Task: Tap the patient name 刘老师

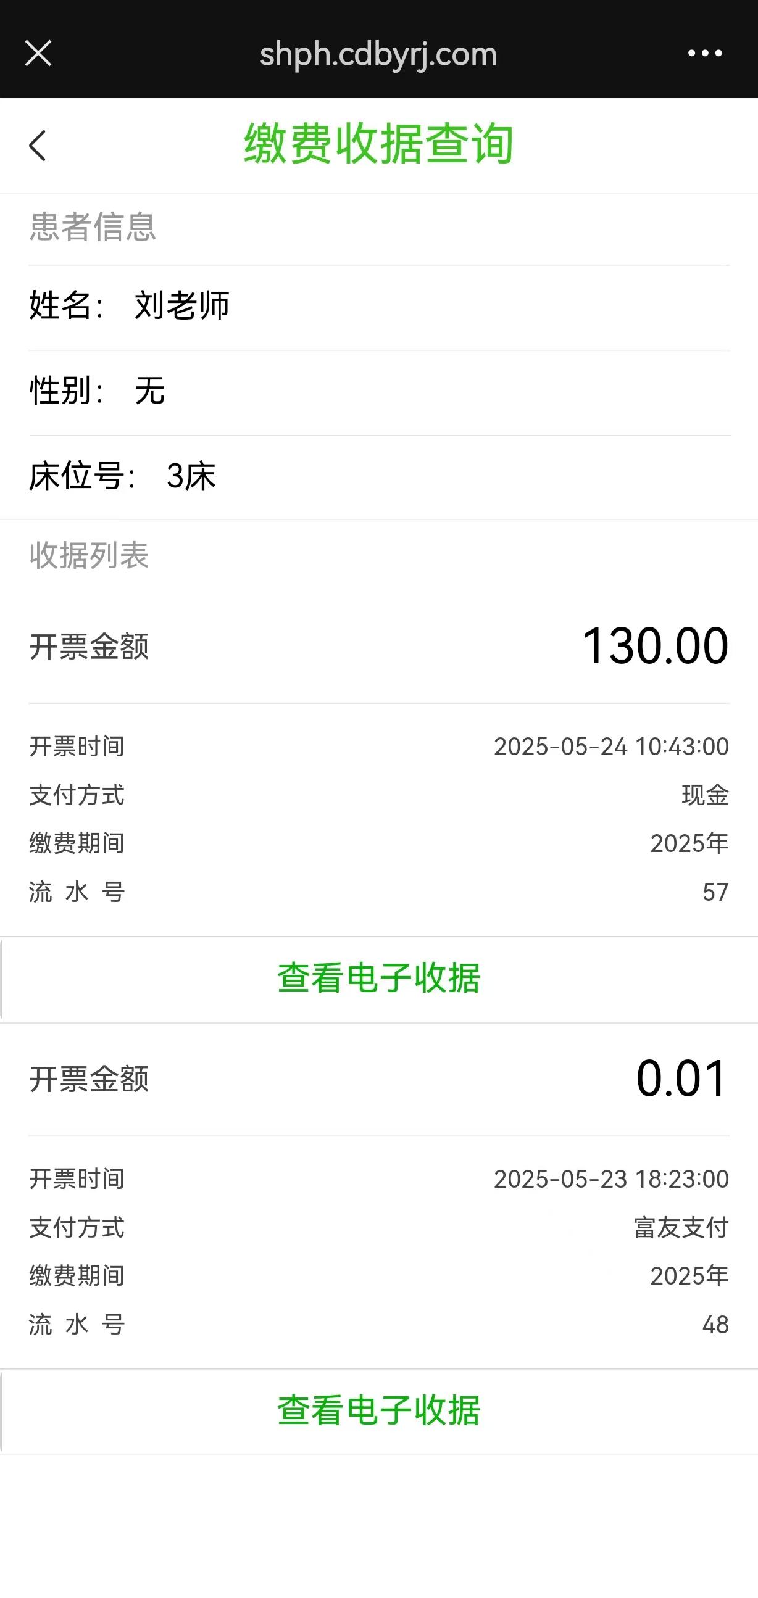Action: [x=182, y=306]
